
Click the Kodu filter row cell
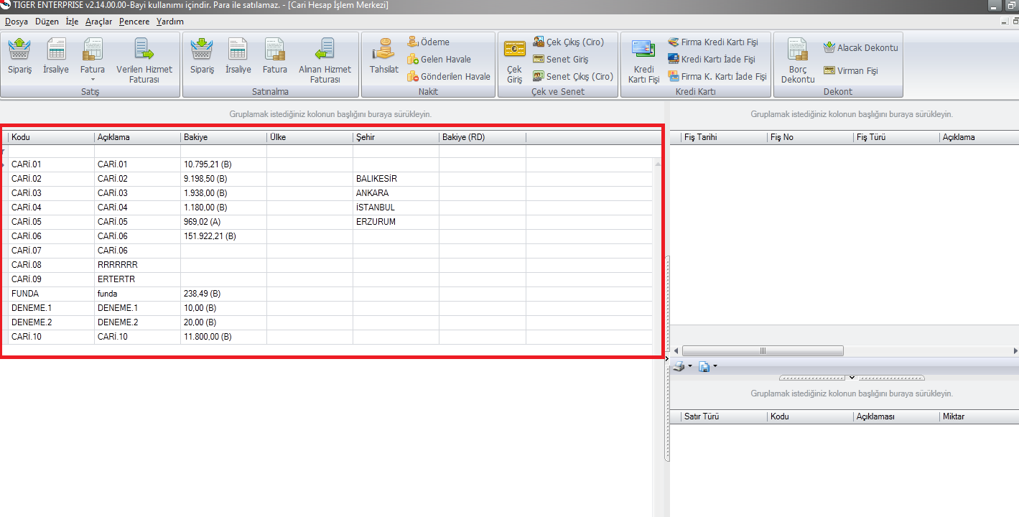pos(51,152)
